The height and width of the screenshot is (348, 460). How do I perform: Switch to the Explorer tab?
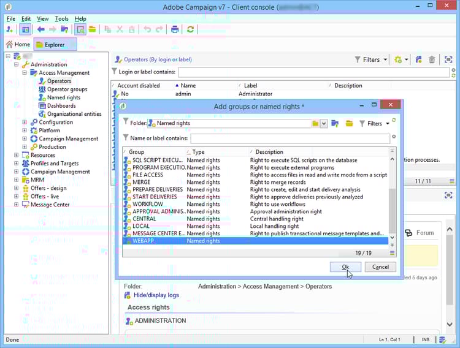pyautogui.click(x=55, y=45)
